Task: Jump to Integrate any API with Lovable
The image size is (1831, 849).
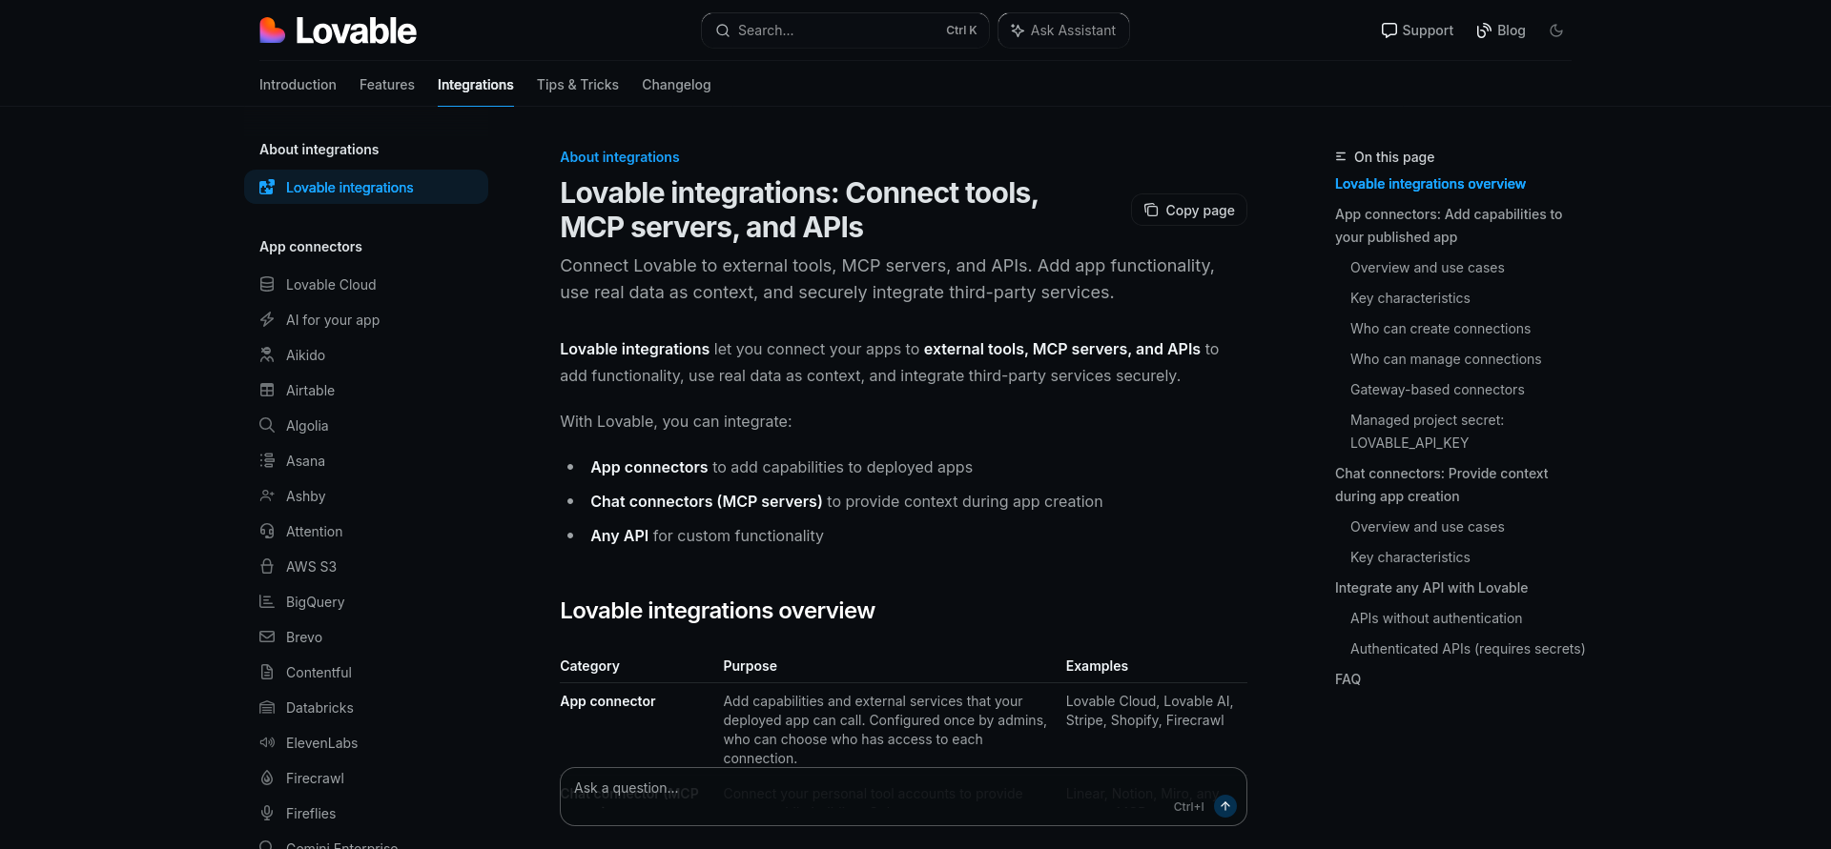Action: (x=1431, y=588)
